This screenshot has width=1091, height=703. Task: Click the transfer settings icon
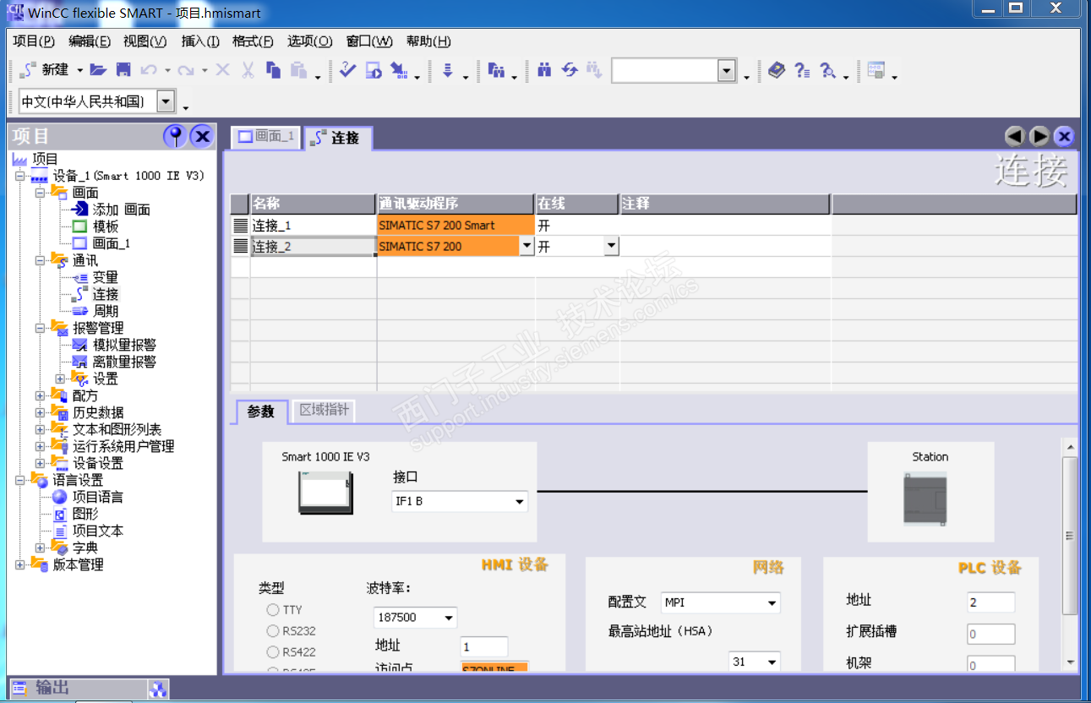point(399,70)
